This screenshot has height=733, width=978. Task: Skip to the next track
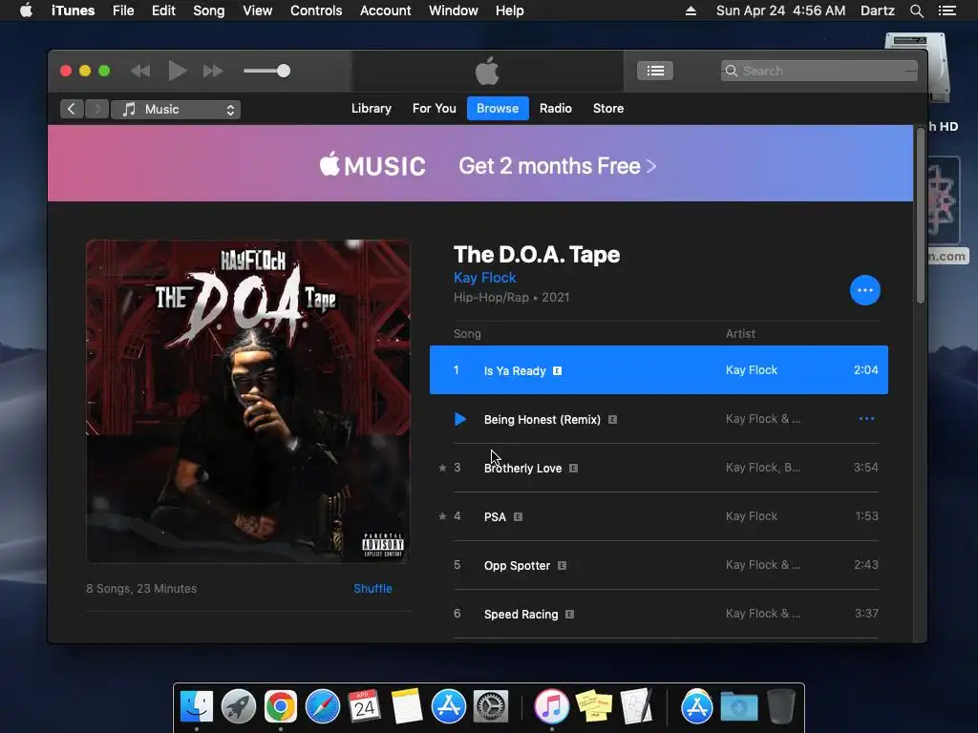pyautogui.click(x=213, y=71)
